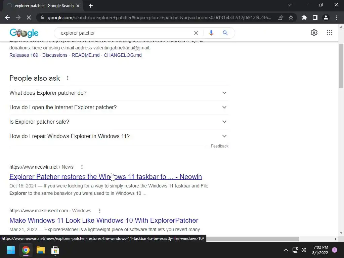This screenshot has width=344, height=258.
Task: Expand Is Explorer patcher safe
Action: tap(119, 122)
